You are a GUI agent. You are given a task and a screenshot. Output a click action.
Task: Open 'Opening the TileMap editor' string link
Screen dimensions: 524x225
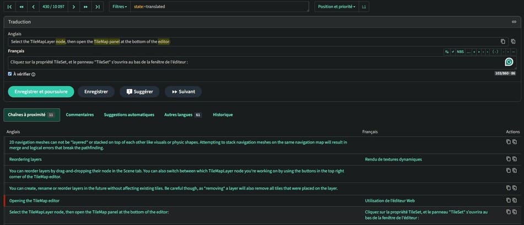pos(34,201)
